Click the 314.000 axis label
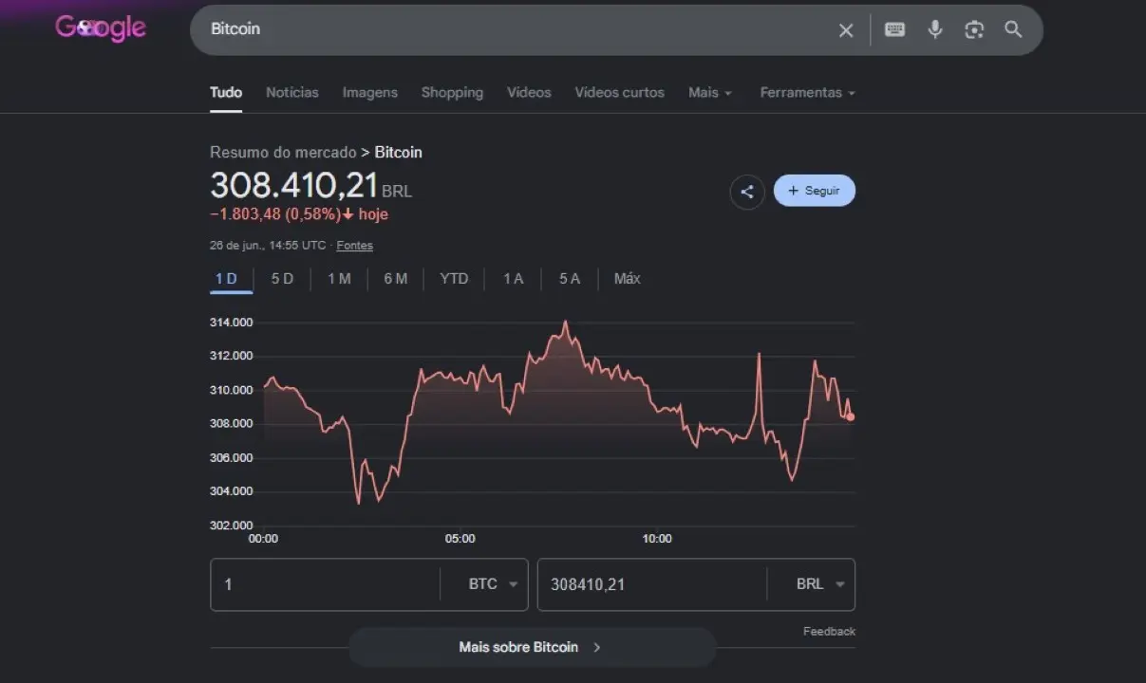The width and height of the screenshot is (1146, 683). point(232,323)
